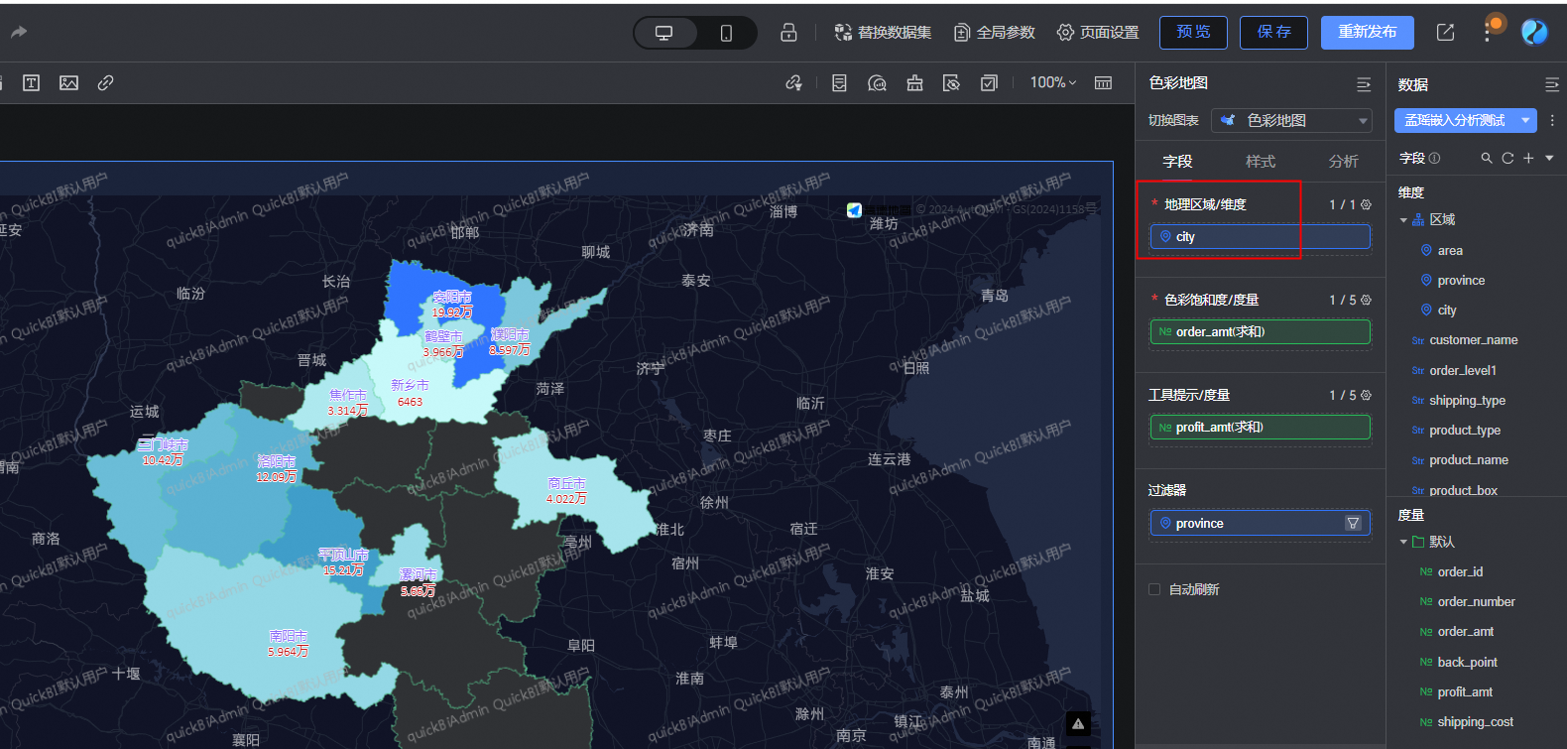Switch to mobile layout view
The image size is (1567, 749).
pos(726,33)
